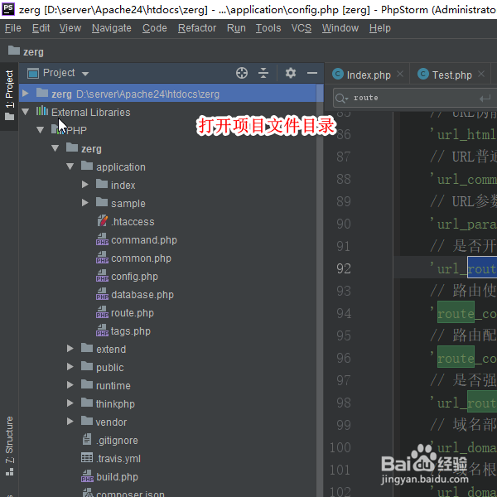The height and width of the screenshot is (497, 497).
Task: Switch to the Index.php editor tab
Action: [367, 75]
